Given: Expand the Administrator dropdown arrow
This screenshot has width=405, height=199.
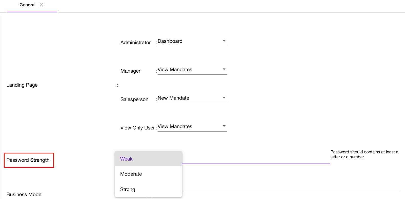Looking at the screenshot, I should 224,41.
